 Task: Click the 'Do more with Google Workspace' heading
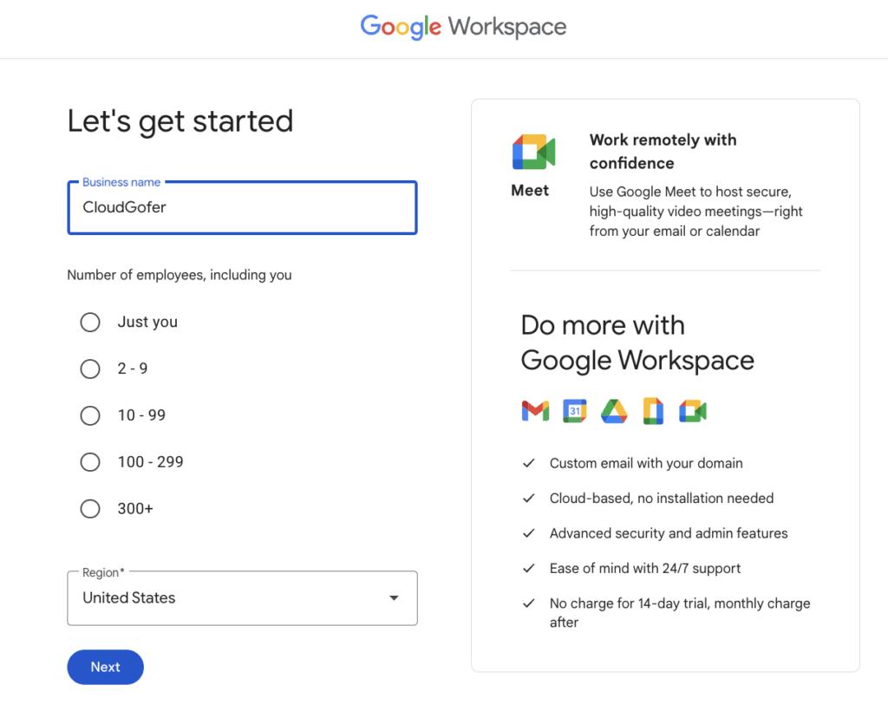637,342
